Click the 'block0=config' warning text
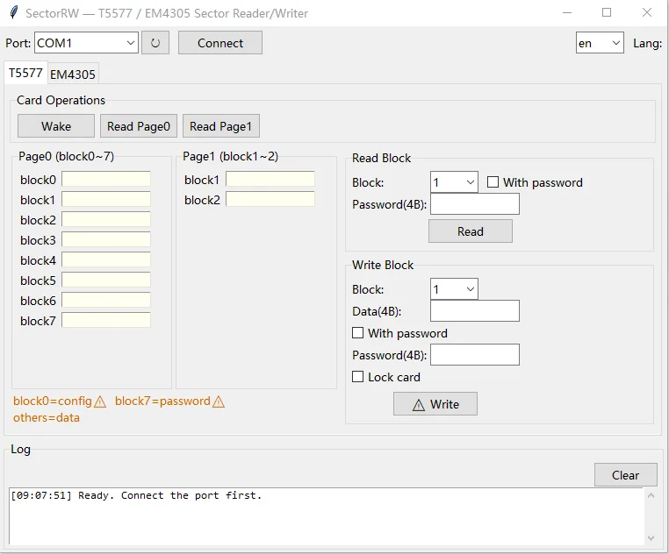This screenshot has width=669, height=554. pyautogui.click(x=53, y=401)
